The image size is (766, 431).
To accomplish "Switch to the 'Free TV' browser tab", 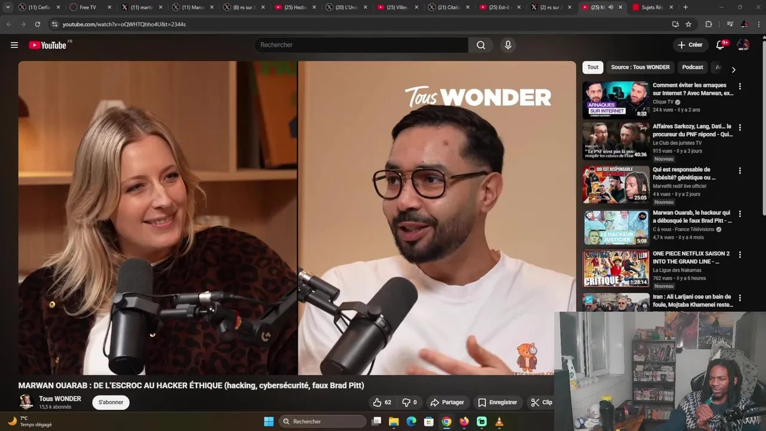I will coord(87,7).
